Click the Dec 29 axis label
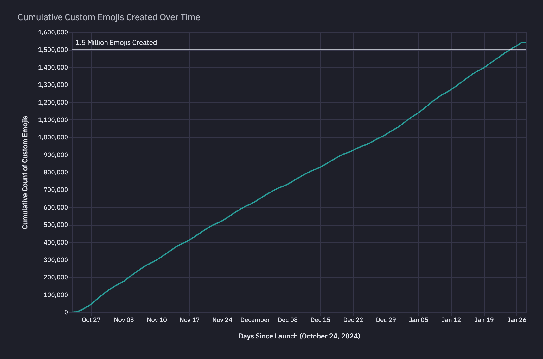 coord(386,320)
